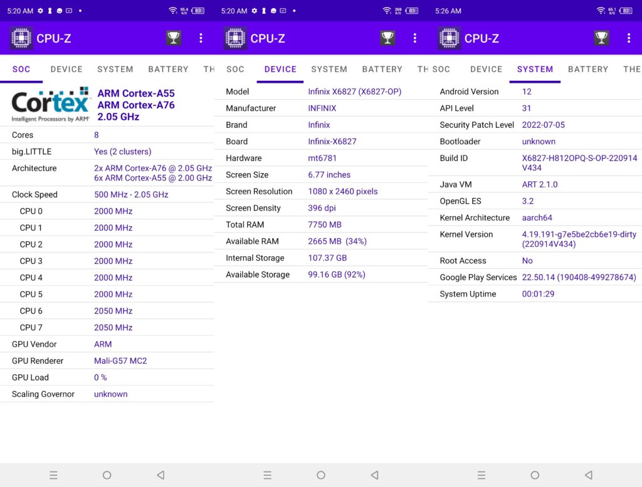Tap Cores value '8'
Screen dimensions: 642x487
96,135
